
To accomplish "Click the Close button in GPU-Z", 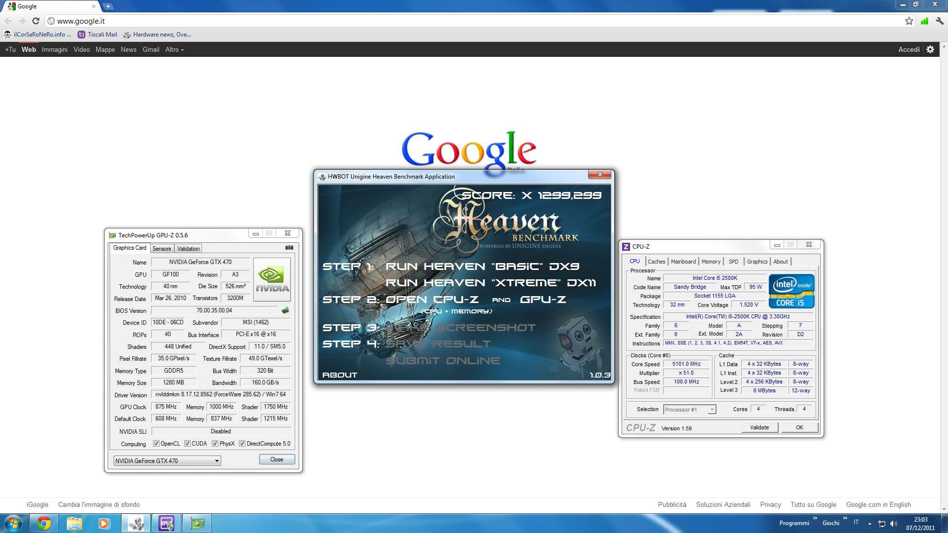I will pyautogui.click(x=276, y=459).
